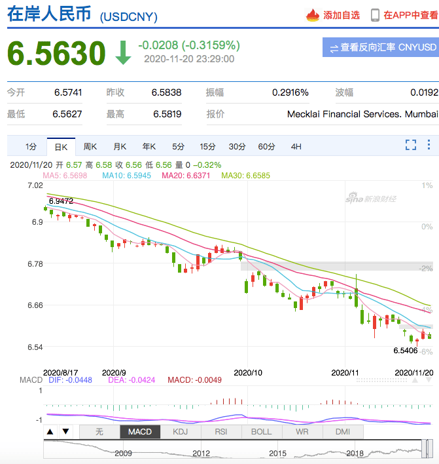Switch to 月K chart tab

click(x=120, y=147)
